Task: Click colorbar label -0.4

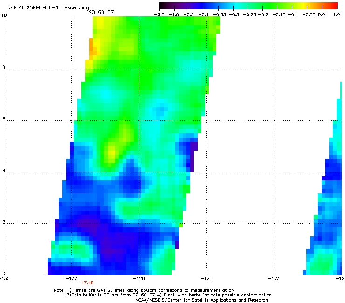Action: point(204,15)
